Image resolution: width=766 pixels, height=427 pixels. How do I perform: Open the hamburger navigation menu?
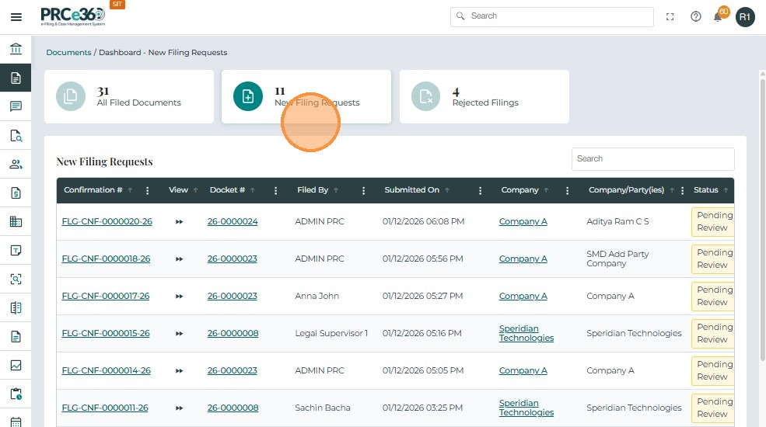tap(16, 17)
